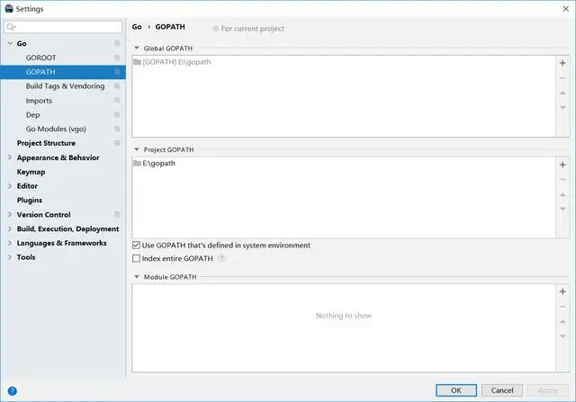Click remove button in Project GOPATH list
This screenshot has height=402, width=576.
tap(562, 180)
